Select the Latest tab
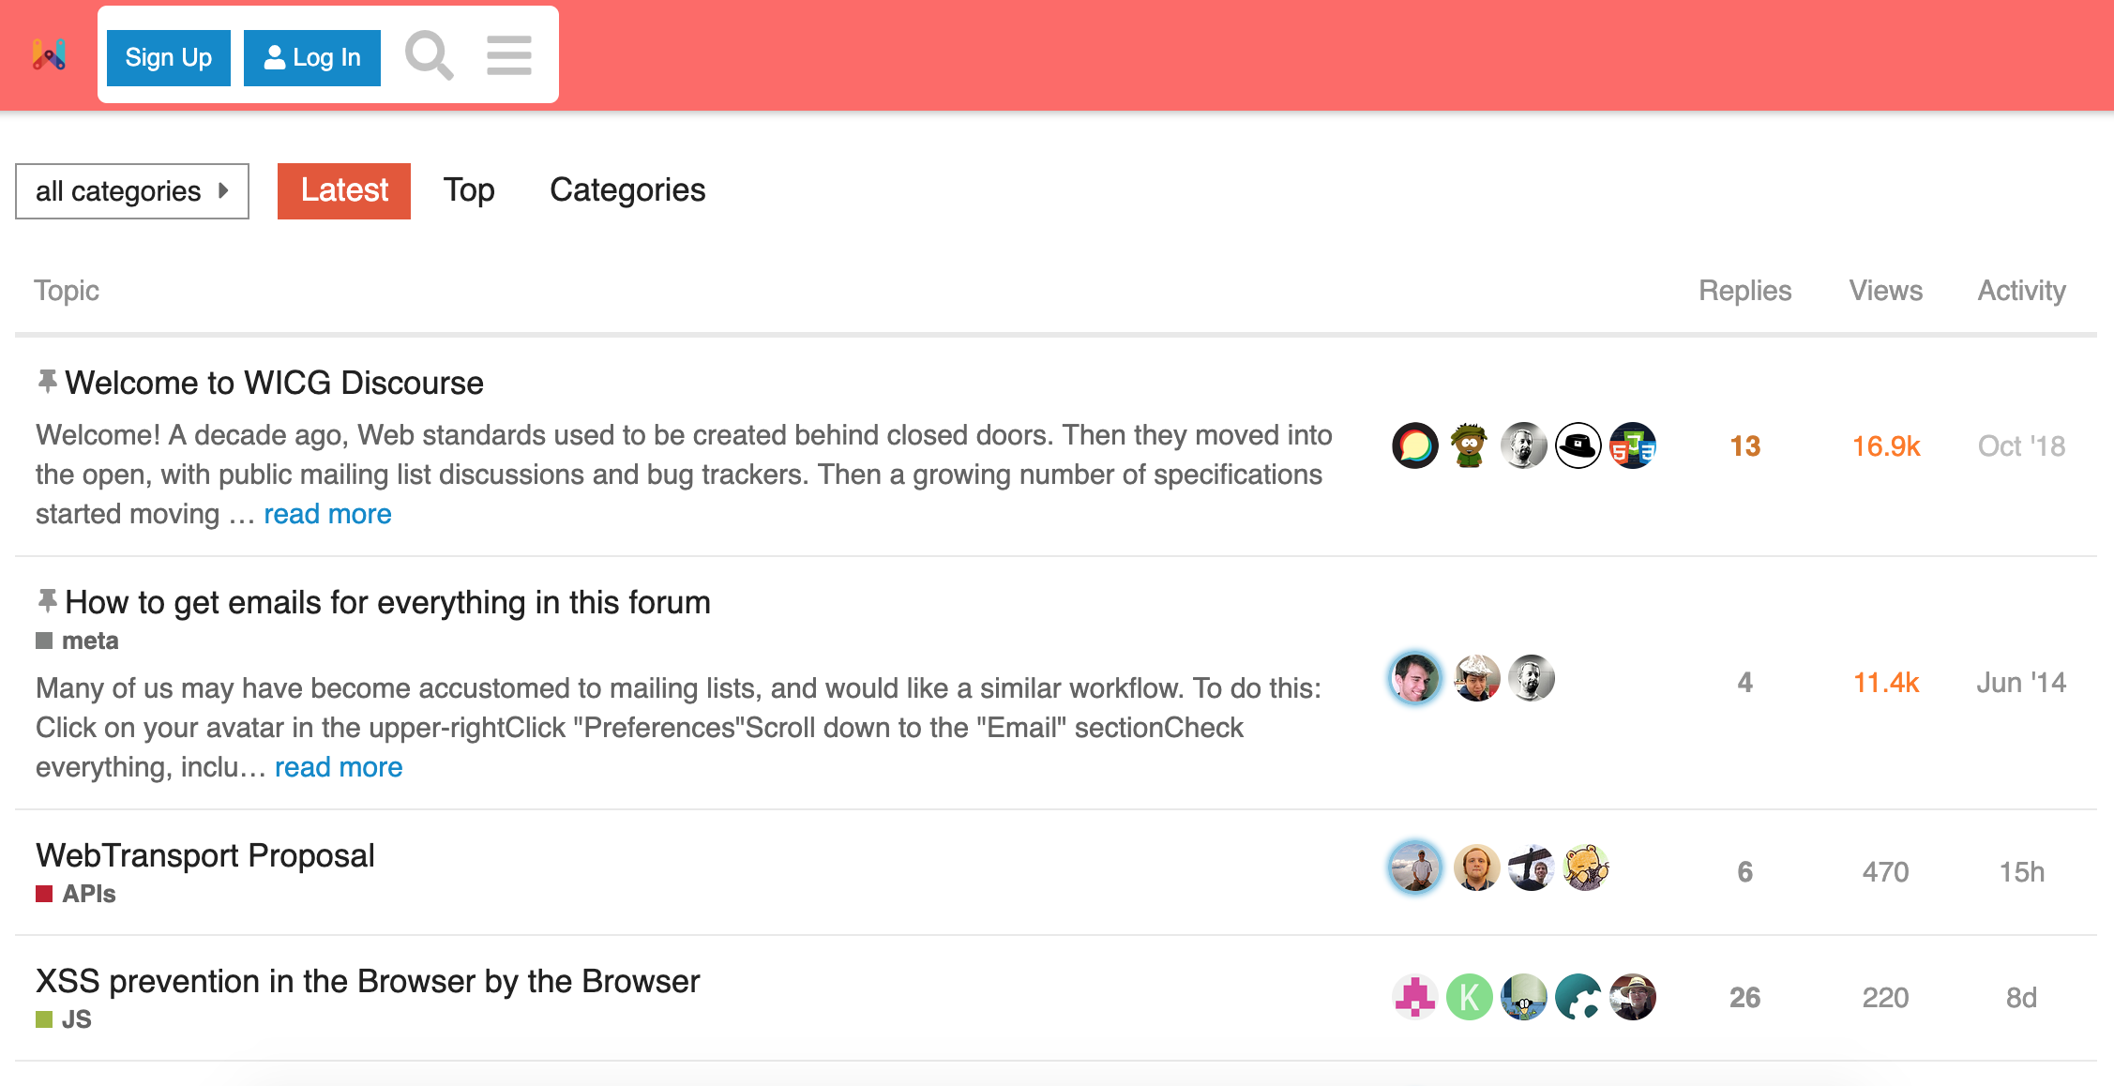Screen dimensions: 2114x1086 click(x=343, y=190)
